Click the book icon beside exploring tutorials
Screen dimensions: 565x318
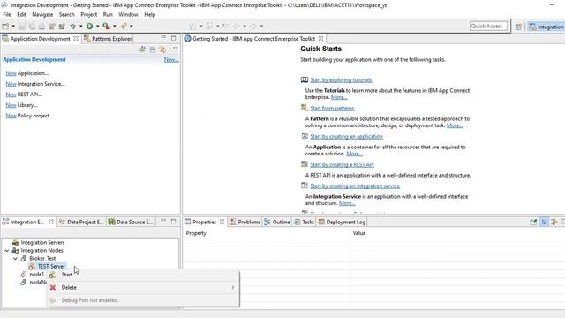point(305,80)
